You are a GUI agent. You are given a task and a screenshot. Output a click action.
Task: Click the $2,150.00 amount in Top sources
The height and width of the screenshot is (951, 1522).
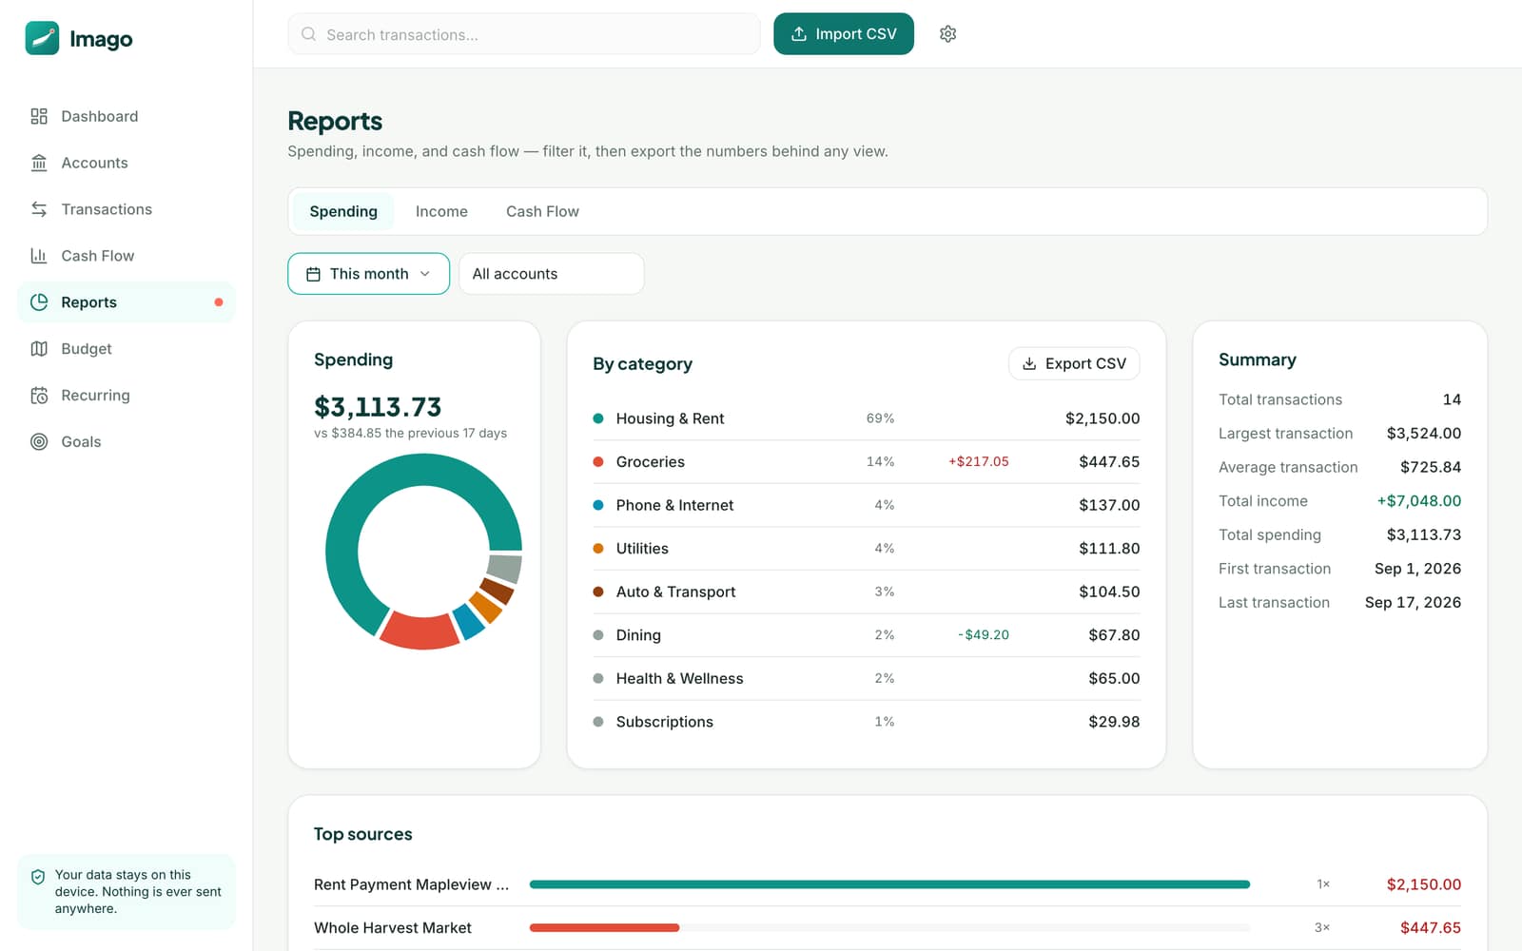point(1423,884)
